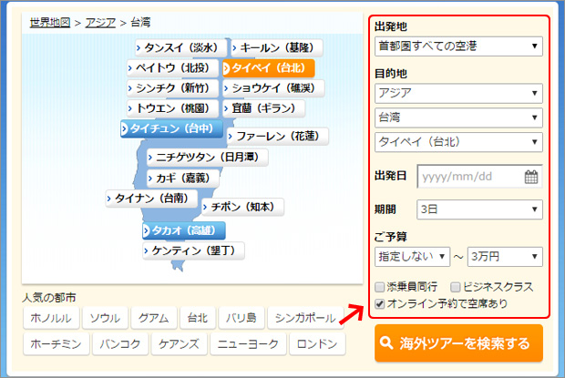Viewport: 565px width, 378px height.
Task: Check the 添乗員同行 checkbox
Action: [x=380, y=287]
